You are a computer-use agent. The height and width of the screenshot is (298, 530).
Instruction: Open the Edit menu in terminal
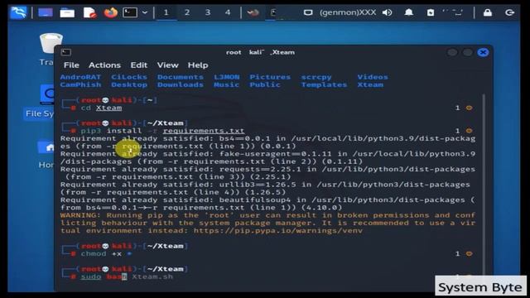[x=139, y=65]
